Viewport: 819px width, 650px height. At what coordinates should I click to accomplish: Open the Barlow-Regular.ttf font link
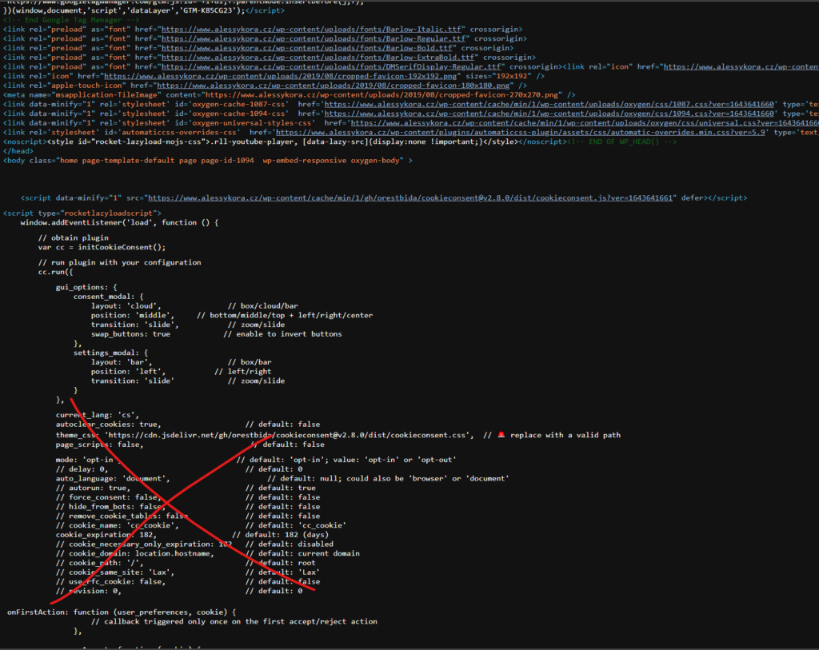(x=314, y=38)
